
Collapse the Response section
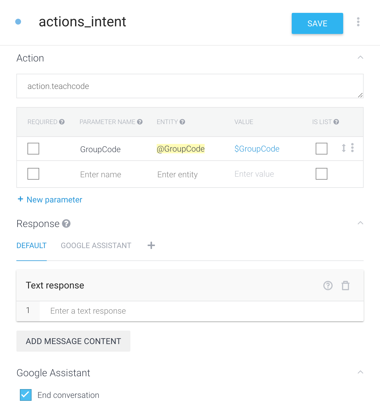[x=360, y=223]
